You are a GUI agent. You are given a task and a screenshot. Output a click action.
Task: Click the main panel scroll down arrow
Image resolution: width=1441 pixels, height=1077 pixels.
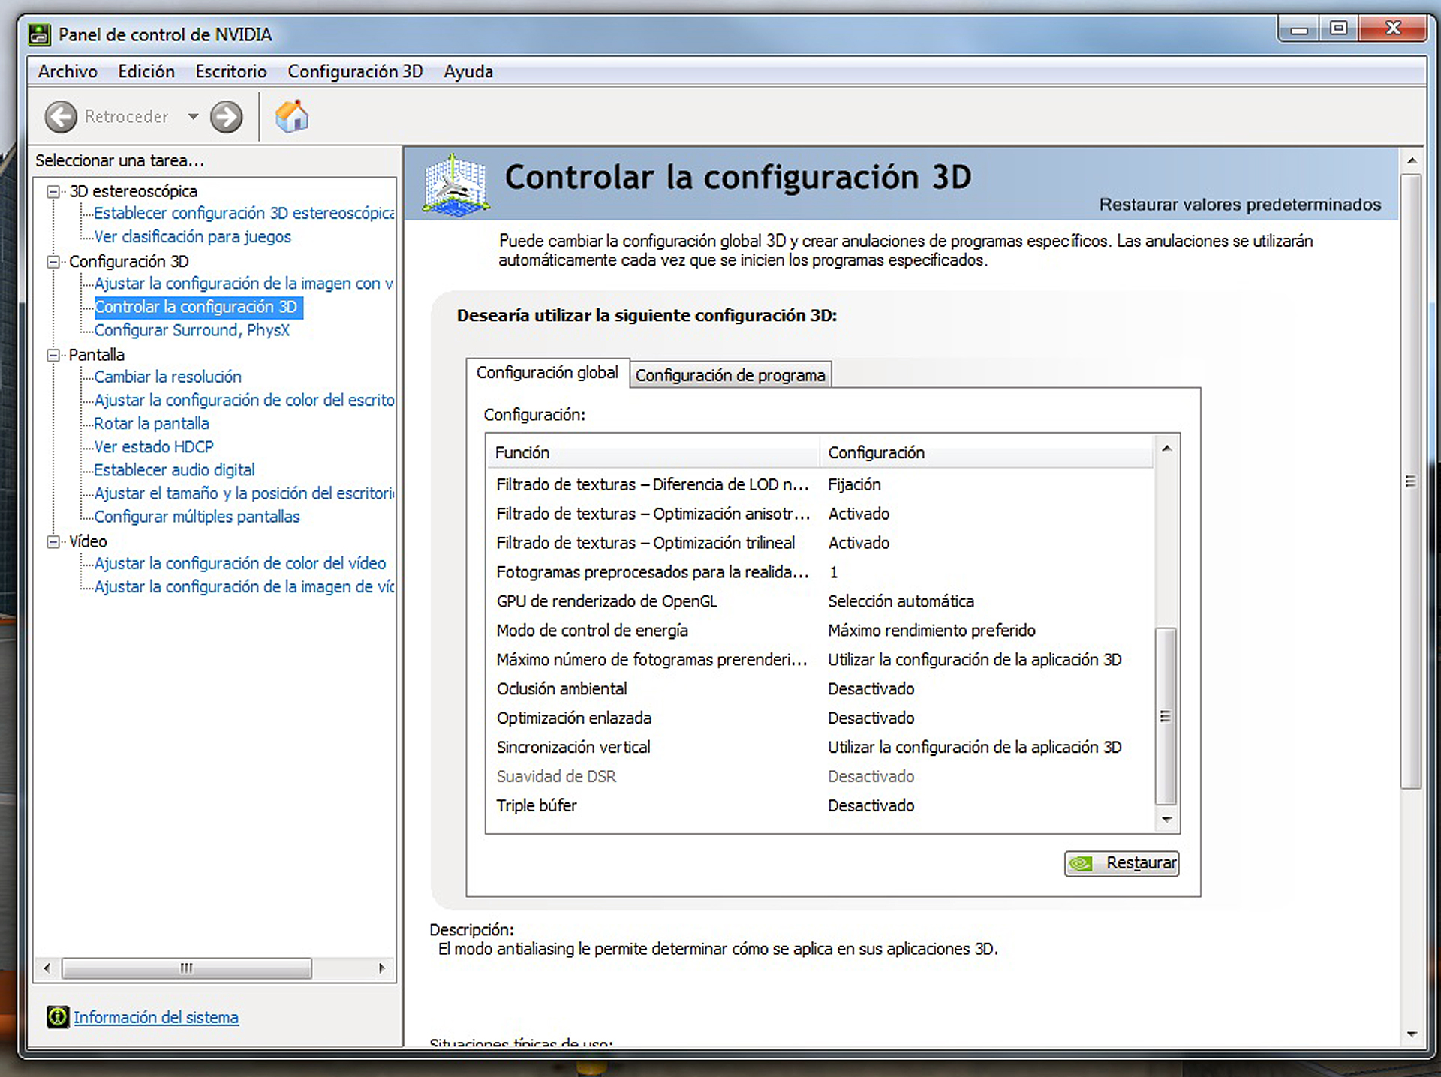1412,1034
